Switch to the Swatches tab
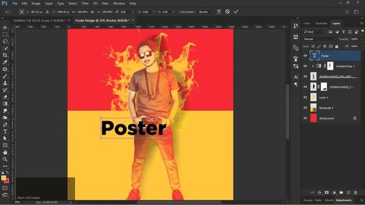Viewport: 365px width, 205px height. tap(321, 23)
